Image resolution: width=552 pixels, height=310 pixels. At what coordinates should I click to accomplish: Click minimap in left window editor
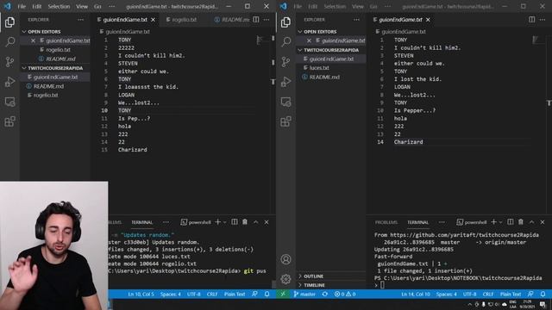click(260, 40)
